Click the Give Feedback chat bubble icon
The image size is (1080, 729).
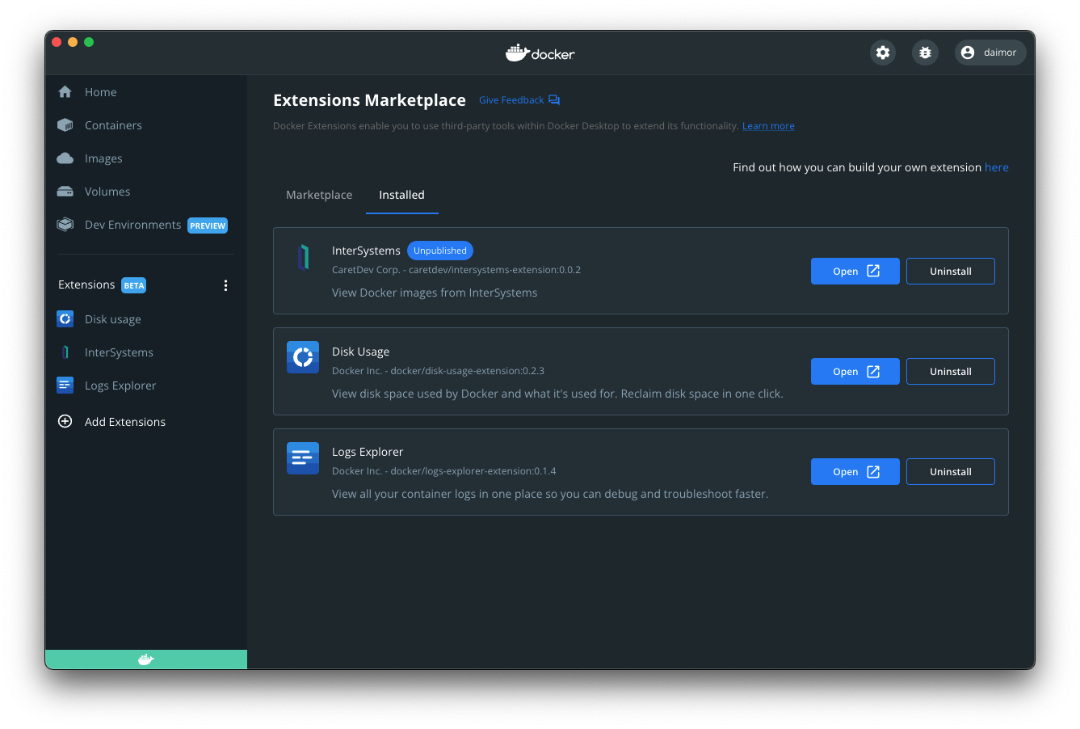pos(554,100)
